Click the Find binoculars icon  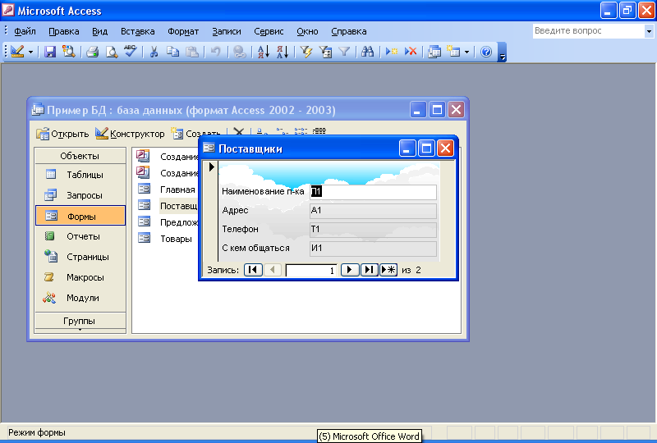[367, 52]
